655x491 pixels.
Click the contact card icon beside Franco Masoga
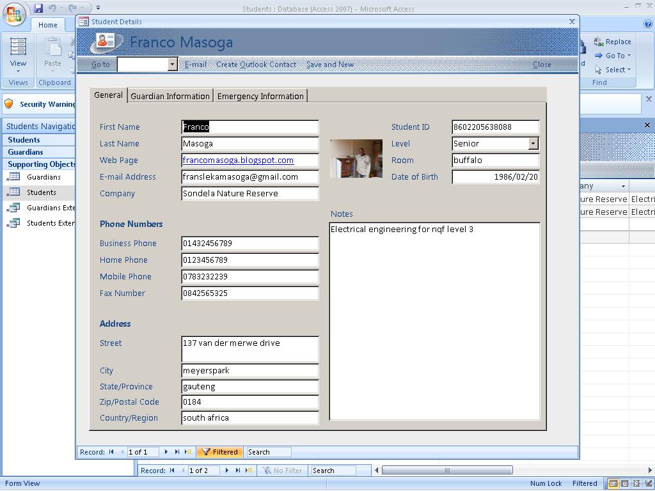coord(106,42)
